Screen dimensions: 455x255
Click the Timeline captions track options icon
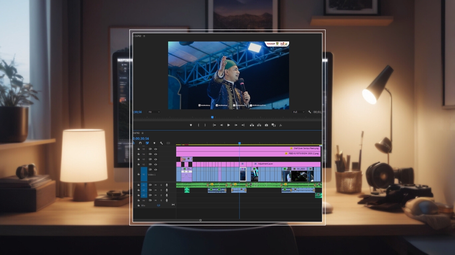click(x=168, y=143)
